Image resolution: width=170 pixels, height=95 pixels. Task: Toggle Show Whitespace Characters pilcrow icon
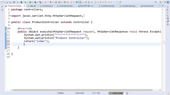point(92,2)
